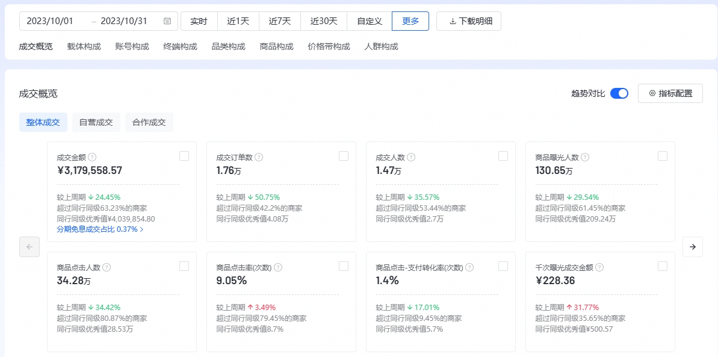Screen dimensions: 718x357
Task: Click help icon beside 千次曝光成交金额
Action: pos(599,267)
